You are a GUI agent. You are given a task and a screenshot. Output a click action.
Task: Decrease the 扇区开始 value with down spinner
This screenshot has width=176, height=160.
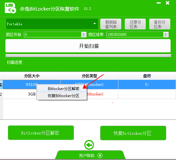tap(83, 36)
